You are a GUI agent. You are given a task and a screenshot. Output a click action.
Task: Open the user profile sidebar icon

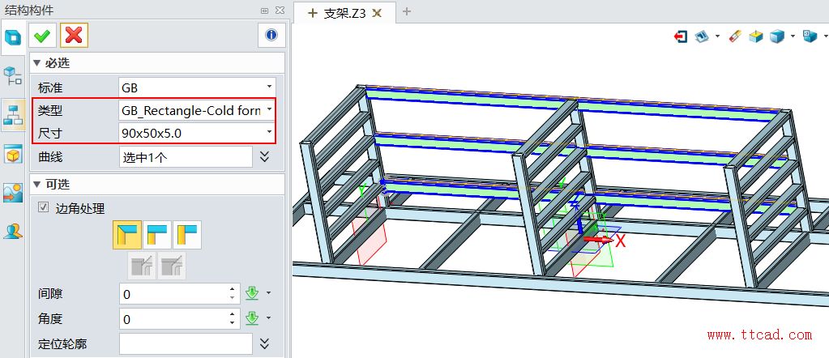13,231
